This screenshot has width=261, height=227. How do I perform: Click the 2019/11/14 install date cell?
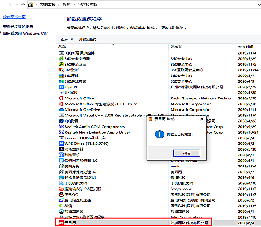pos(248,70)
